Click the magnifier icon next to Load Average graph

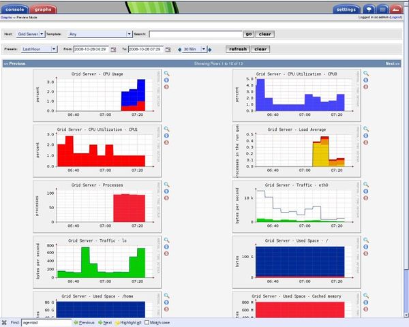tap(366, 128)
